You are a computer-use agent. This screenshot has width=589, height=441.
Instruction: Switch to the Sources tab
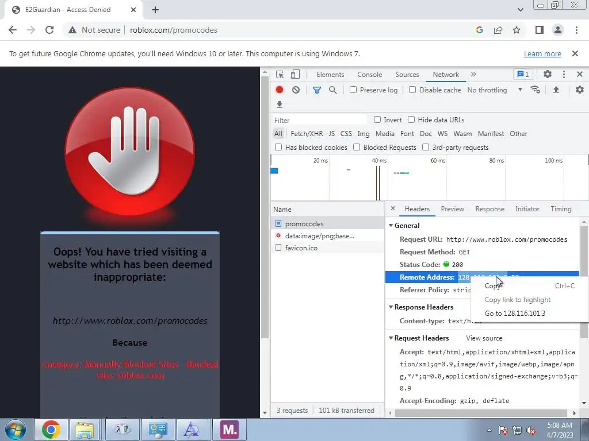coord(407,74)
